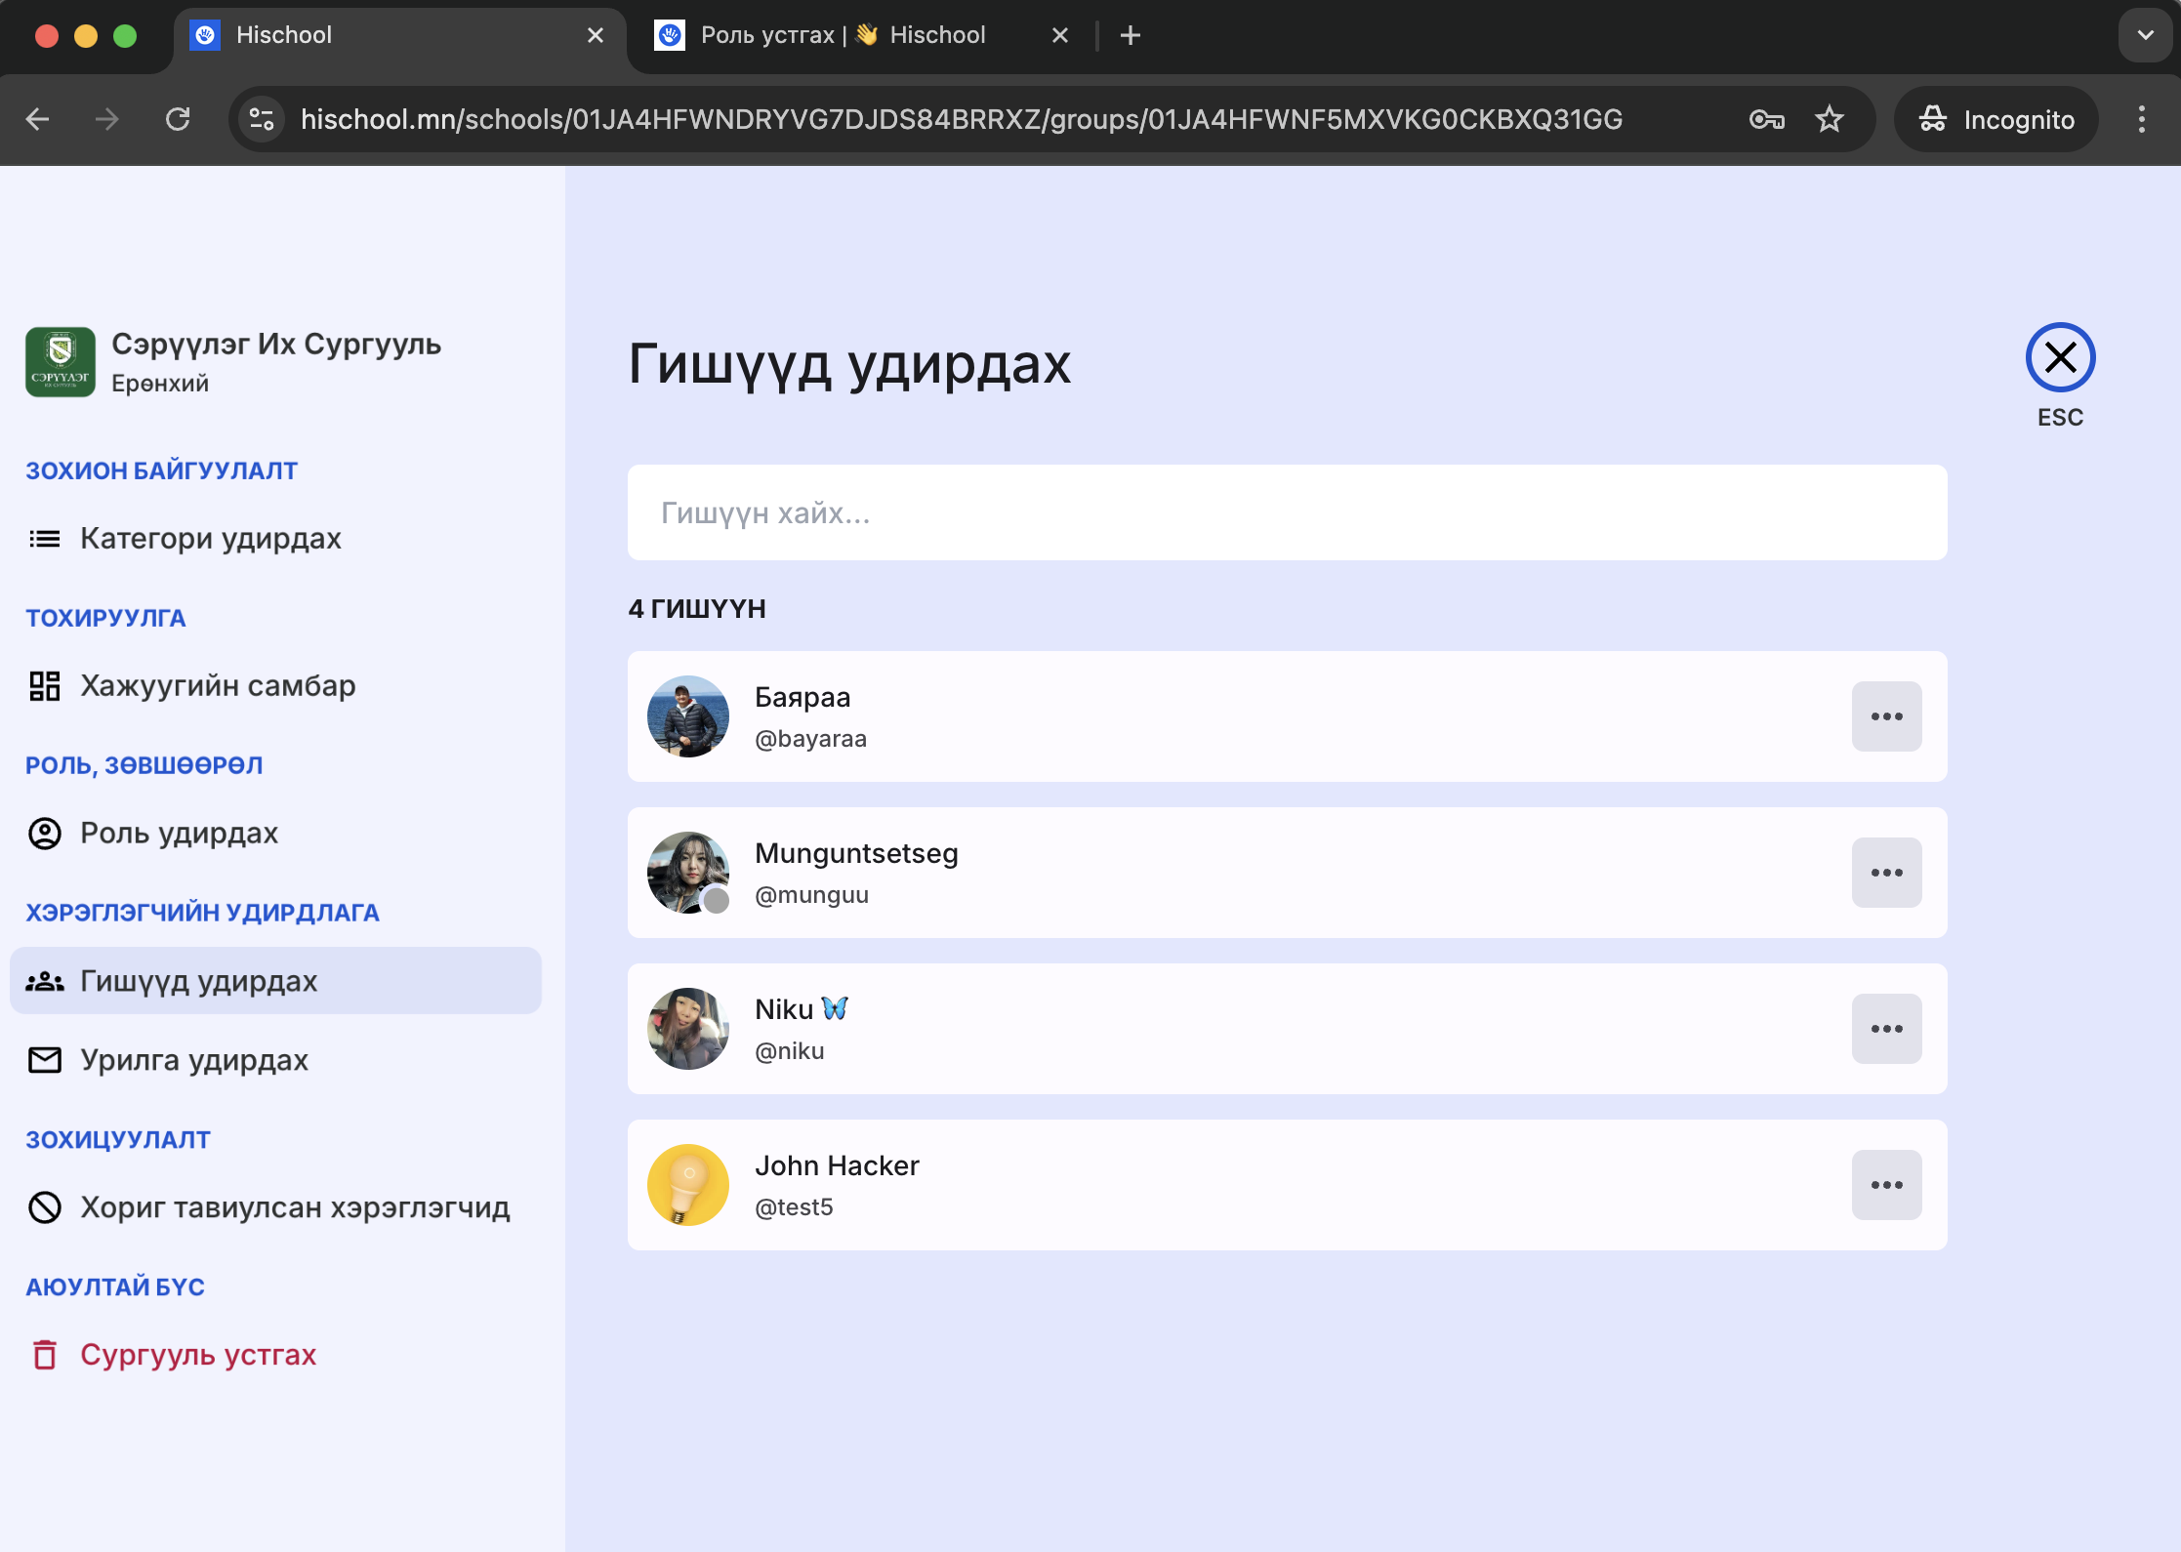Click the password key icon in address bar
This screenshot has width=2181, height=1552.
point(1766,119)
